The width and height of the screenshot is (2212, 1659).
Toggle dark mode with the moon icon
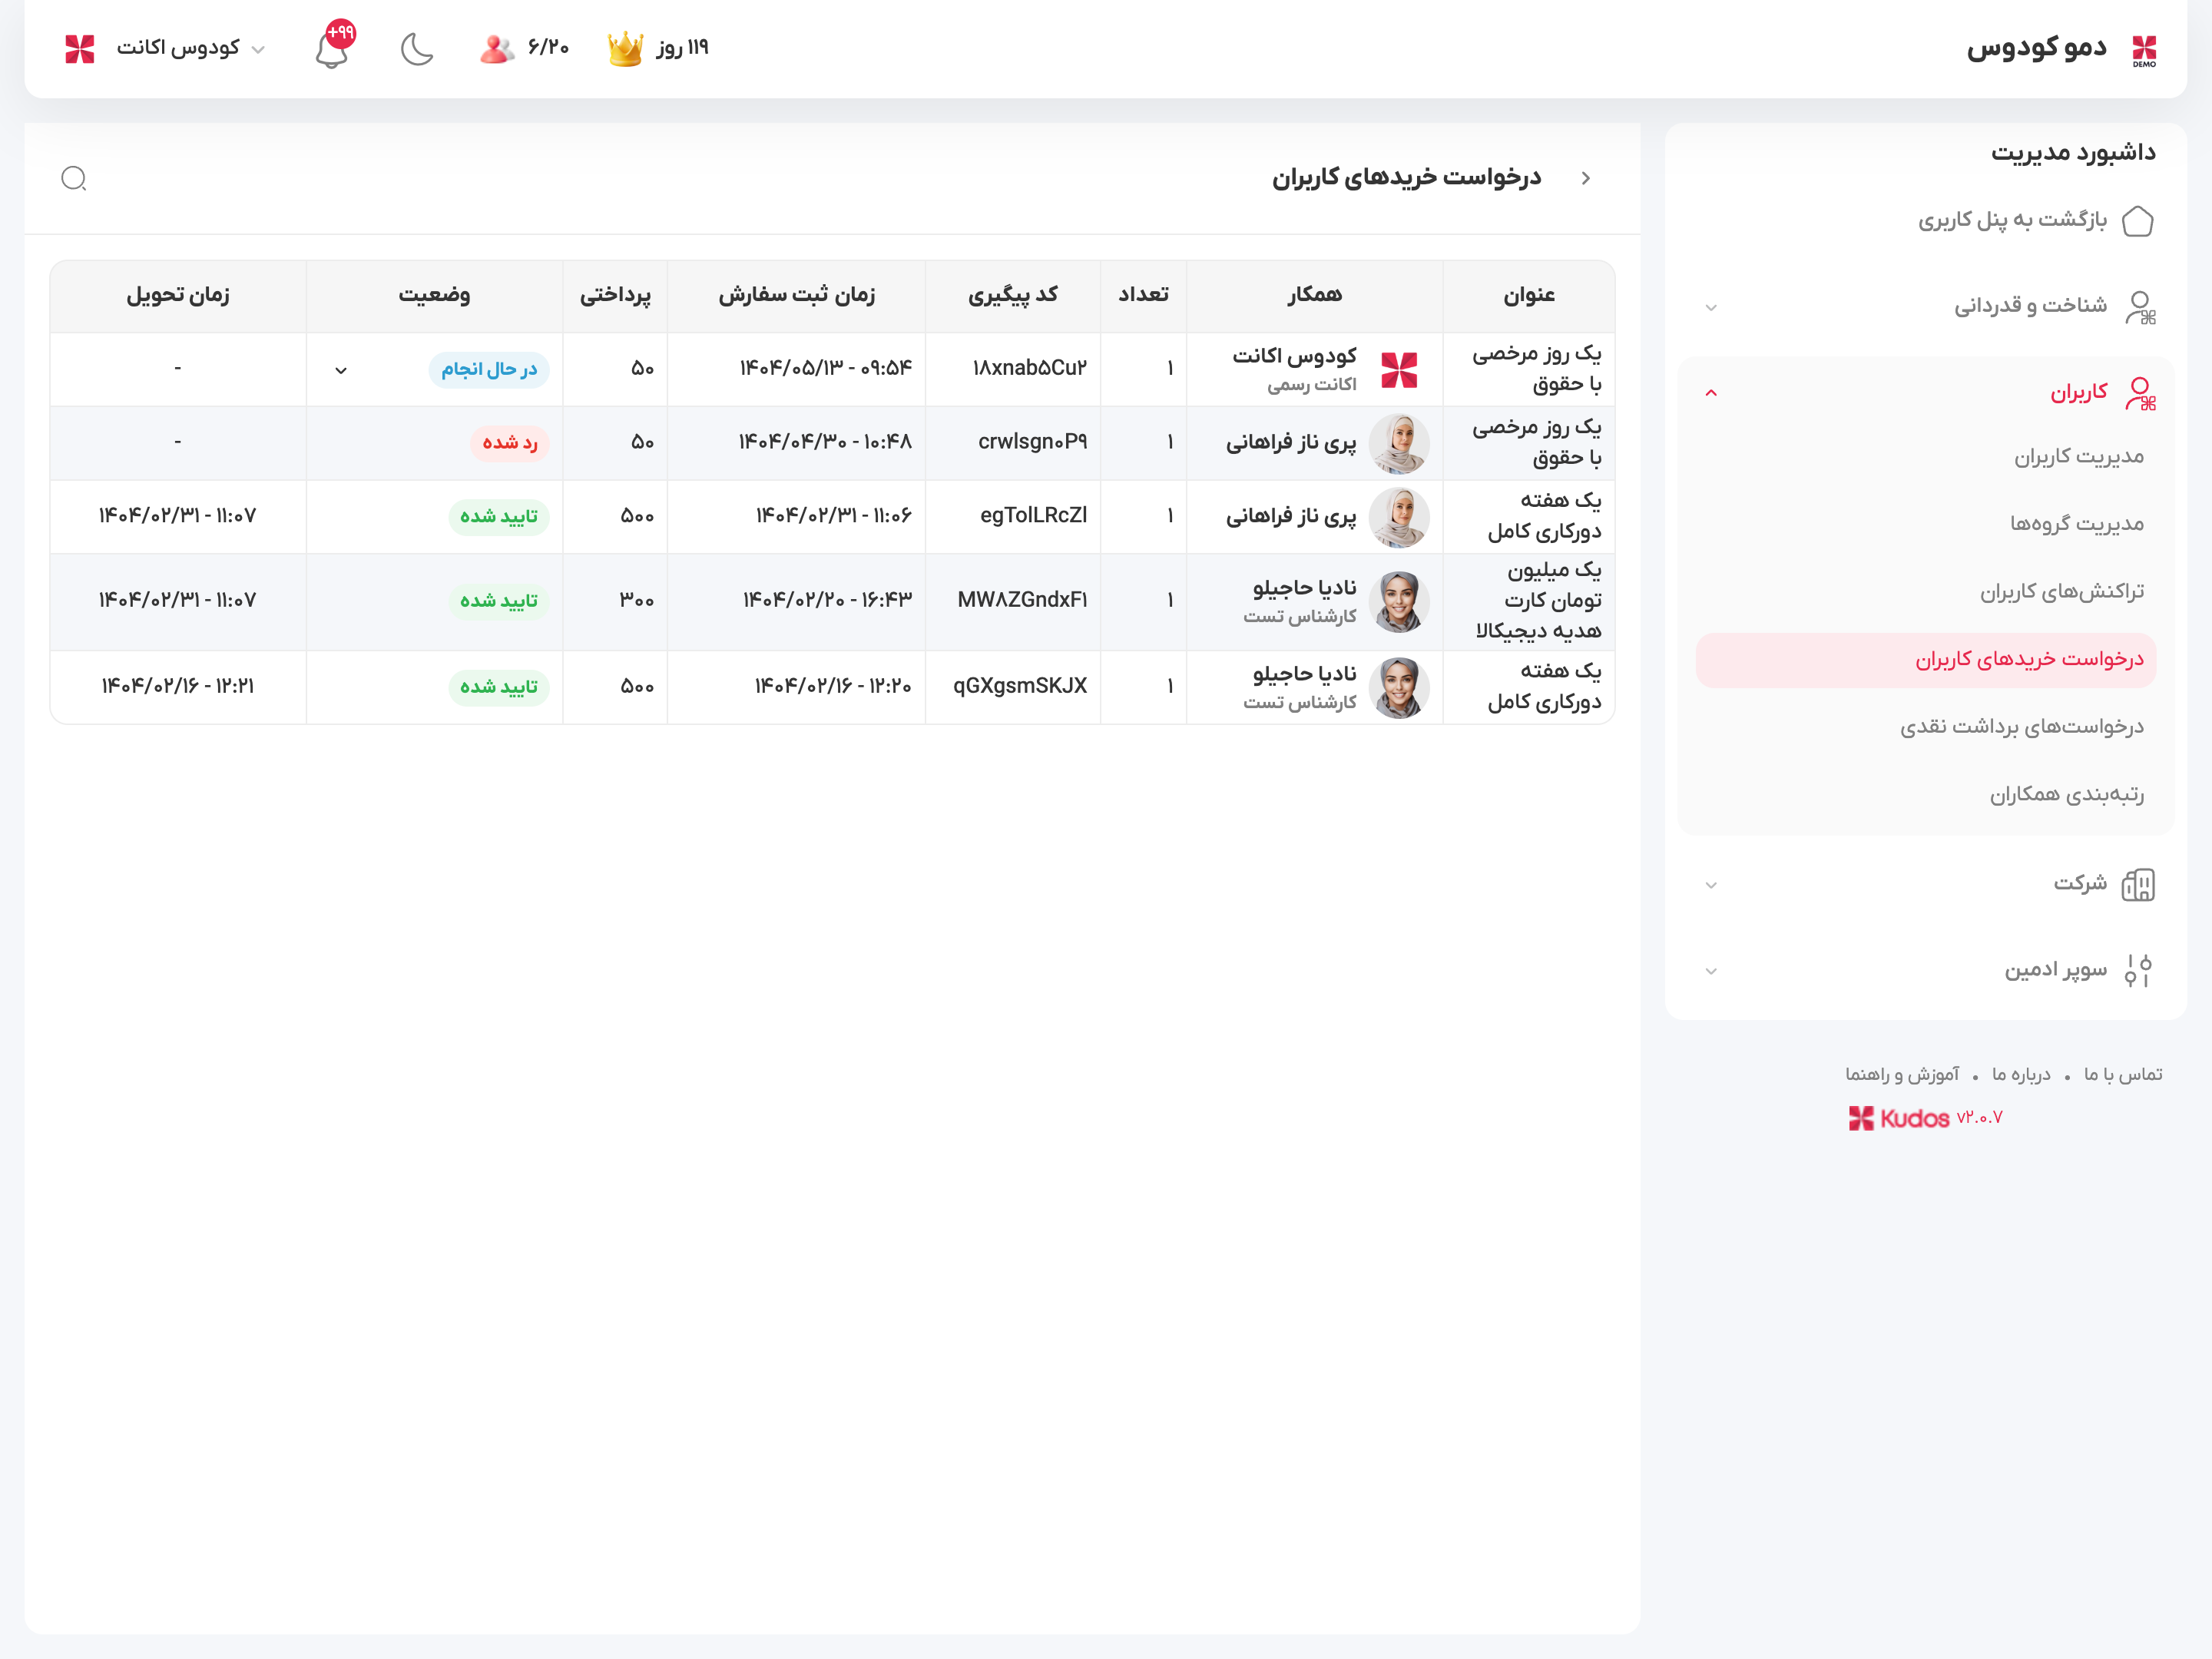coord(416,47)
